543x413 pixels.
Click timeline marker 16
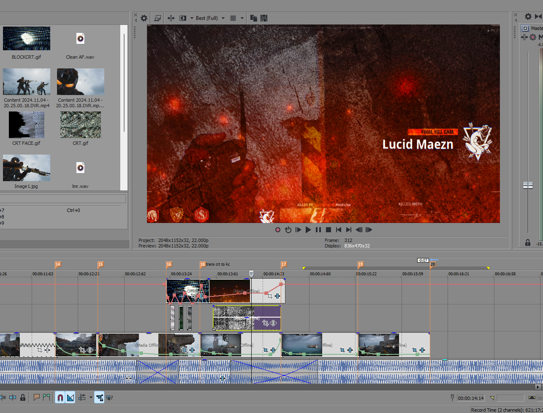coord(169,264)
